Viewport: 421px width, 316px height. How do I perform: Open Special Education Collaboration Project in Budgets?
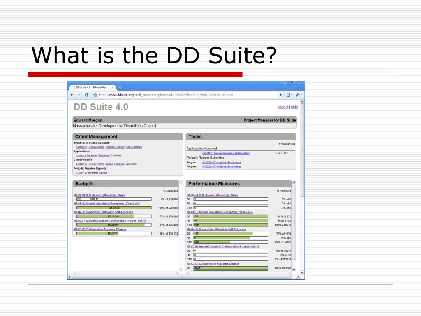click(110, 221)
